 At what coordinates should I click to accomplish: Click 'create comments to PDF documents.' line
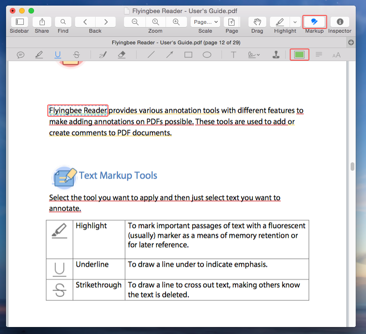(x=110, y=133)
